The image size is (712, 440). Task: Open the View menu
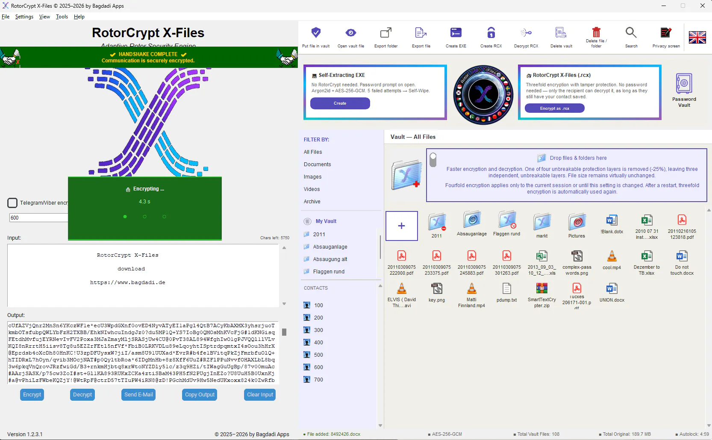pyautogui.click(x=44, y=17)
